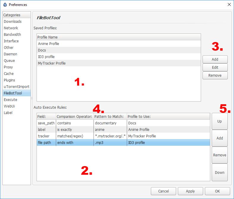Screen dimensions: 234x199
Task: Click the Categories column header
Action: pyautogui.click(x=17, y=15)
